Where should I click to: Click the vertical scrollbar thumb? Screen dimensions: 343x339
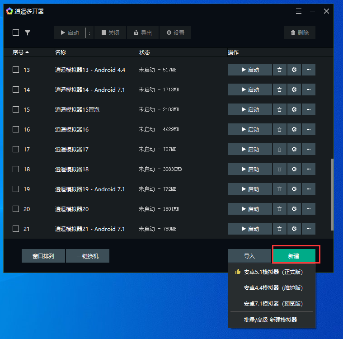coord(333,193)
